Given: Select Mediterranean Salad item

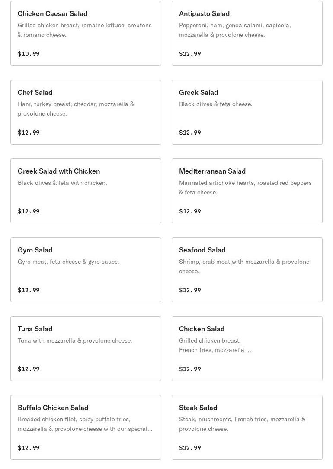Looking at the screenshot, I should (x=247, y=191).
